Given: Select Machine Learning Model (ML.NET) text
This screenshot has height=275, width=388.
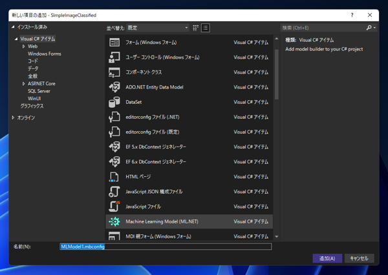Looking at the screenshot, I should pos(162,221).
